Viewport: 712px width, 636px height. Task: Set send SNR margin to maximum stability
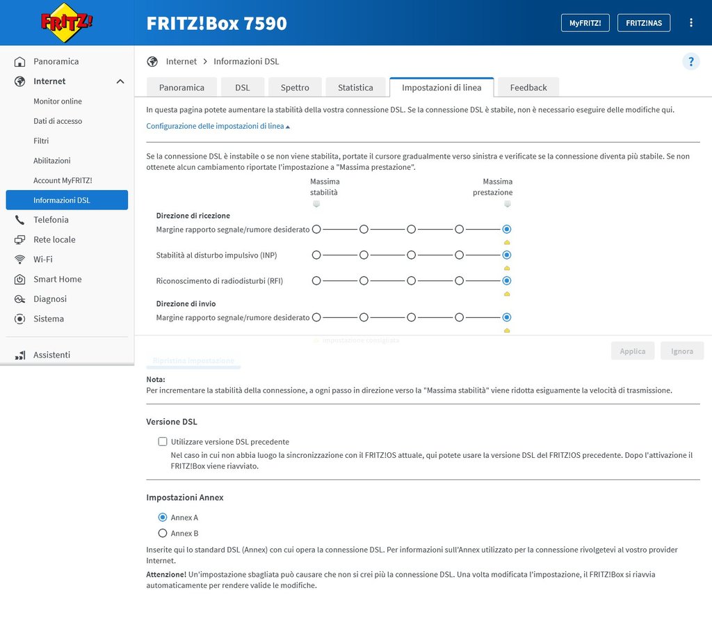tap(316, 317)
